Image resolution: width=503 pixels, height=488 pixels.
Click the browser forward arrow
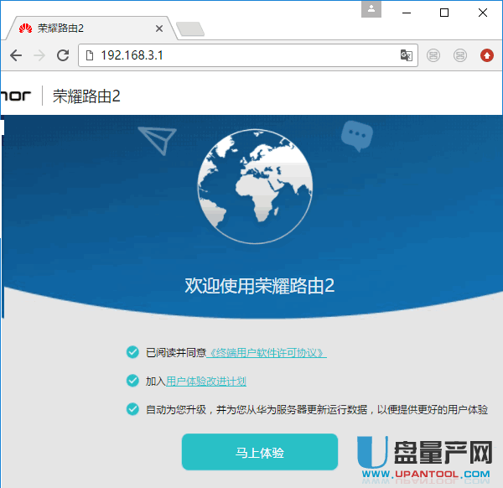[39, 55]
